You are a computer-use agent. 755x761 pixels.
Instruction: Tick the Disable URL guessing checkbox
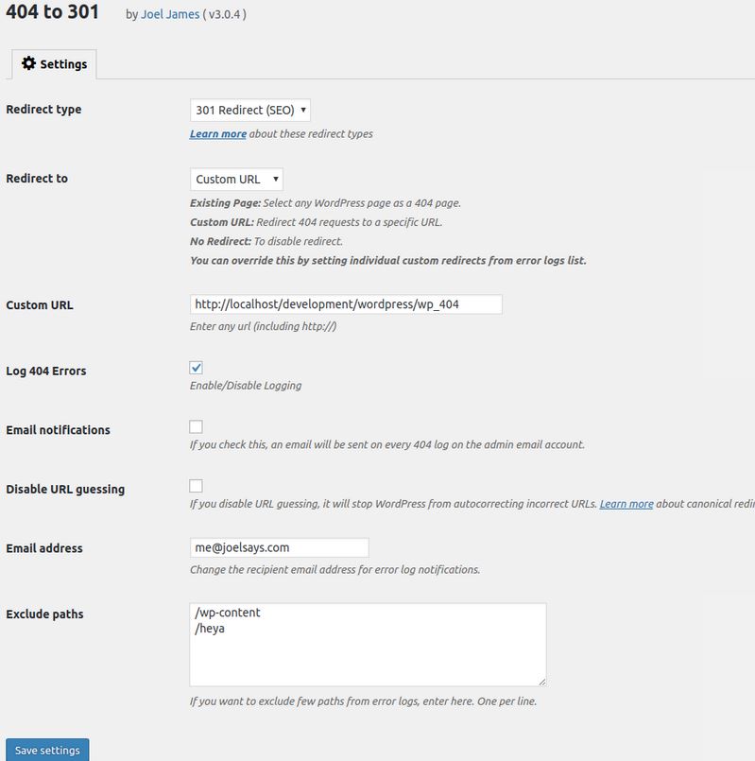196,486
